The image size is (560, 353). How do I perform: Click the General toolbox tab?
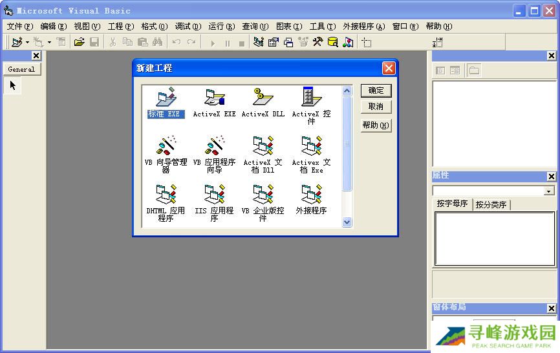(22, 69)
